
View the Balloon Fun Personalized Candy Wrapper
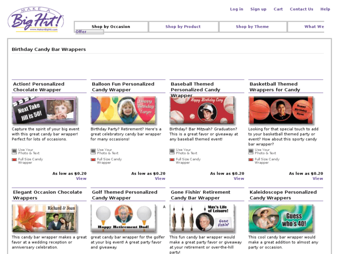160,178
